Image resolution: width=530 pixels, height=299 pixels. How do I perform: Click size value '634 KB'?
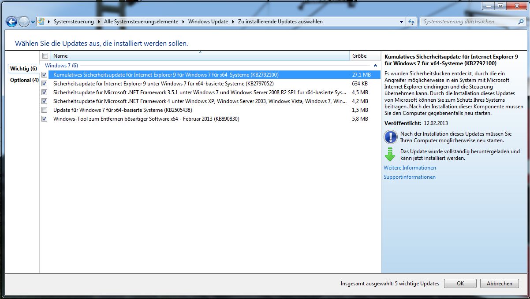pyautogui.click(x=360, y=84)
